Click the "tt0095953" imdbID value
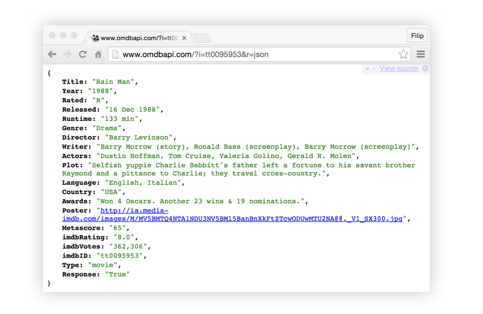This screenshot has width=483, height=314. (120, 256)
